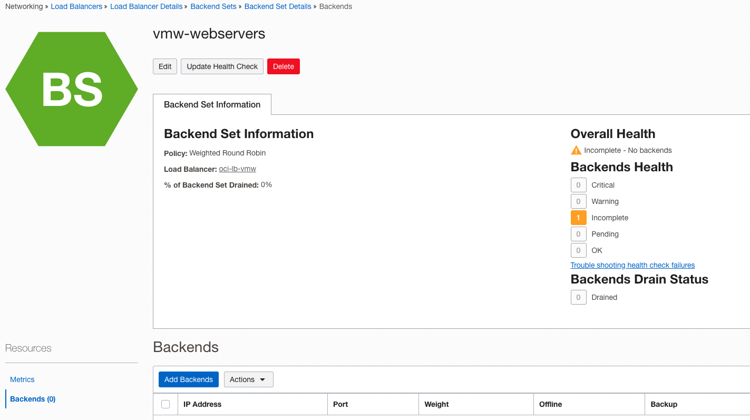The width and height of the screenshot is (750, 420).
Task: Navigate to Load Balancers via breadcrumb
Action: [x=76, y=6]
